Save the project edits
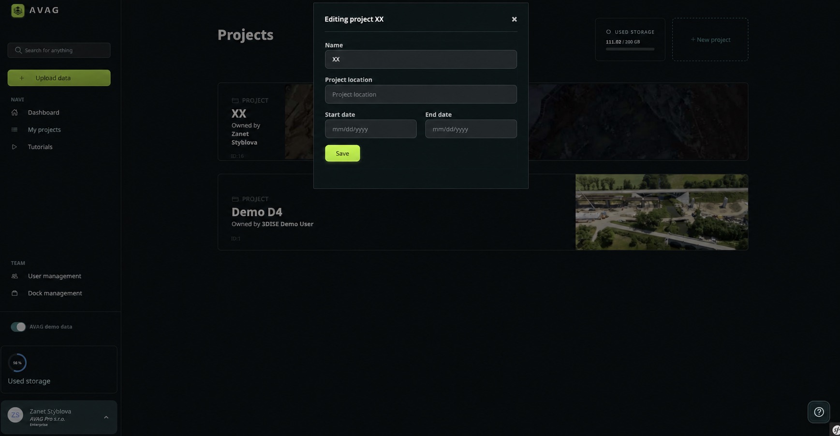840x436 pixels. 342,153
